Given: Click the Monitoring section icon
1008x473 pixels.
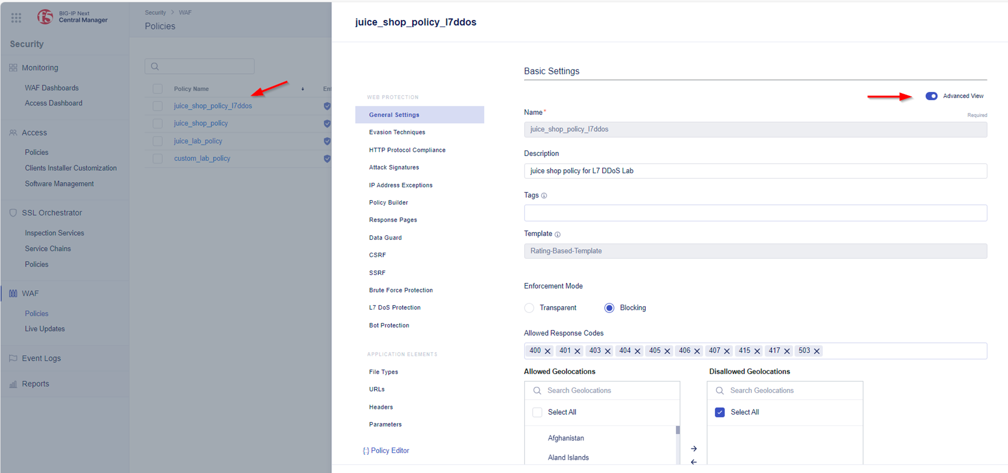Looking at the screenshot, I should pyautogui.click(x=13, y=68).
